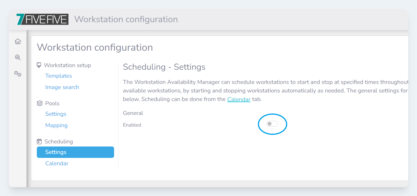Viewport: 417px width, 196px height.
Task: Enable the scheduling toggle switch
Action: pyautogui.click(x=272, y=124)
